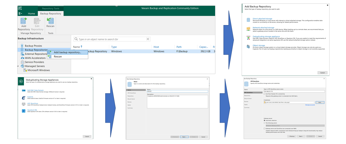Select the Dell EMC Data Domain icon
346x144 pixels.
coord(24,90)
